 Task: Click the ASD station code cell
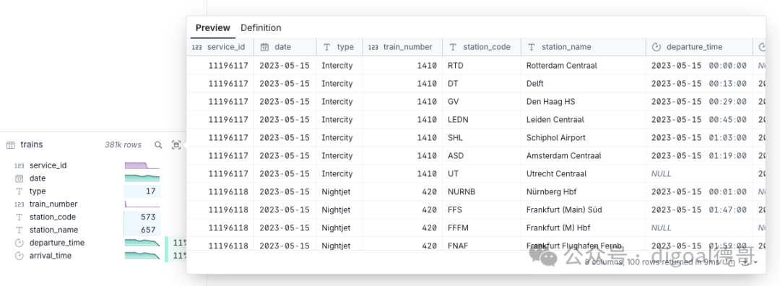tap(482, 156)
